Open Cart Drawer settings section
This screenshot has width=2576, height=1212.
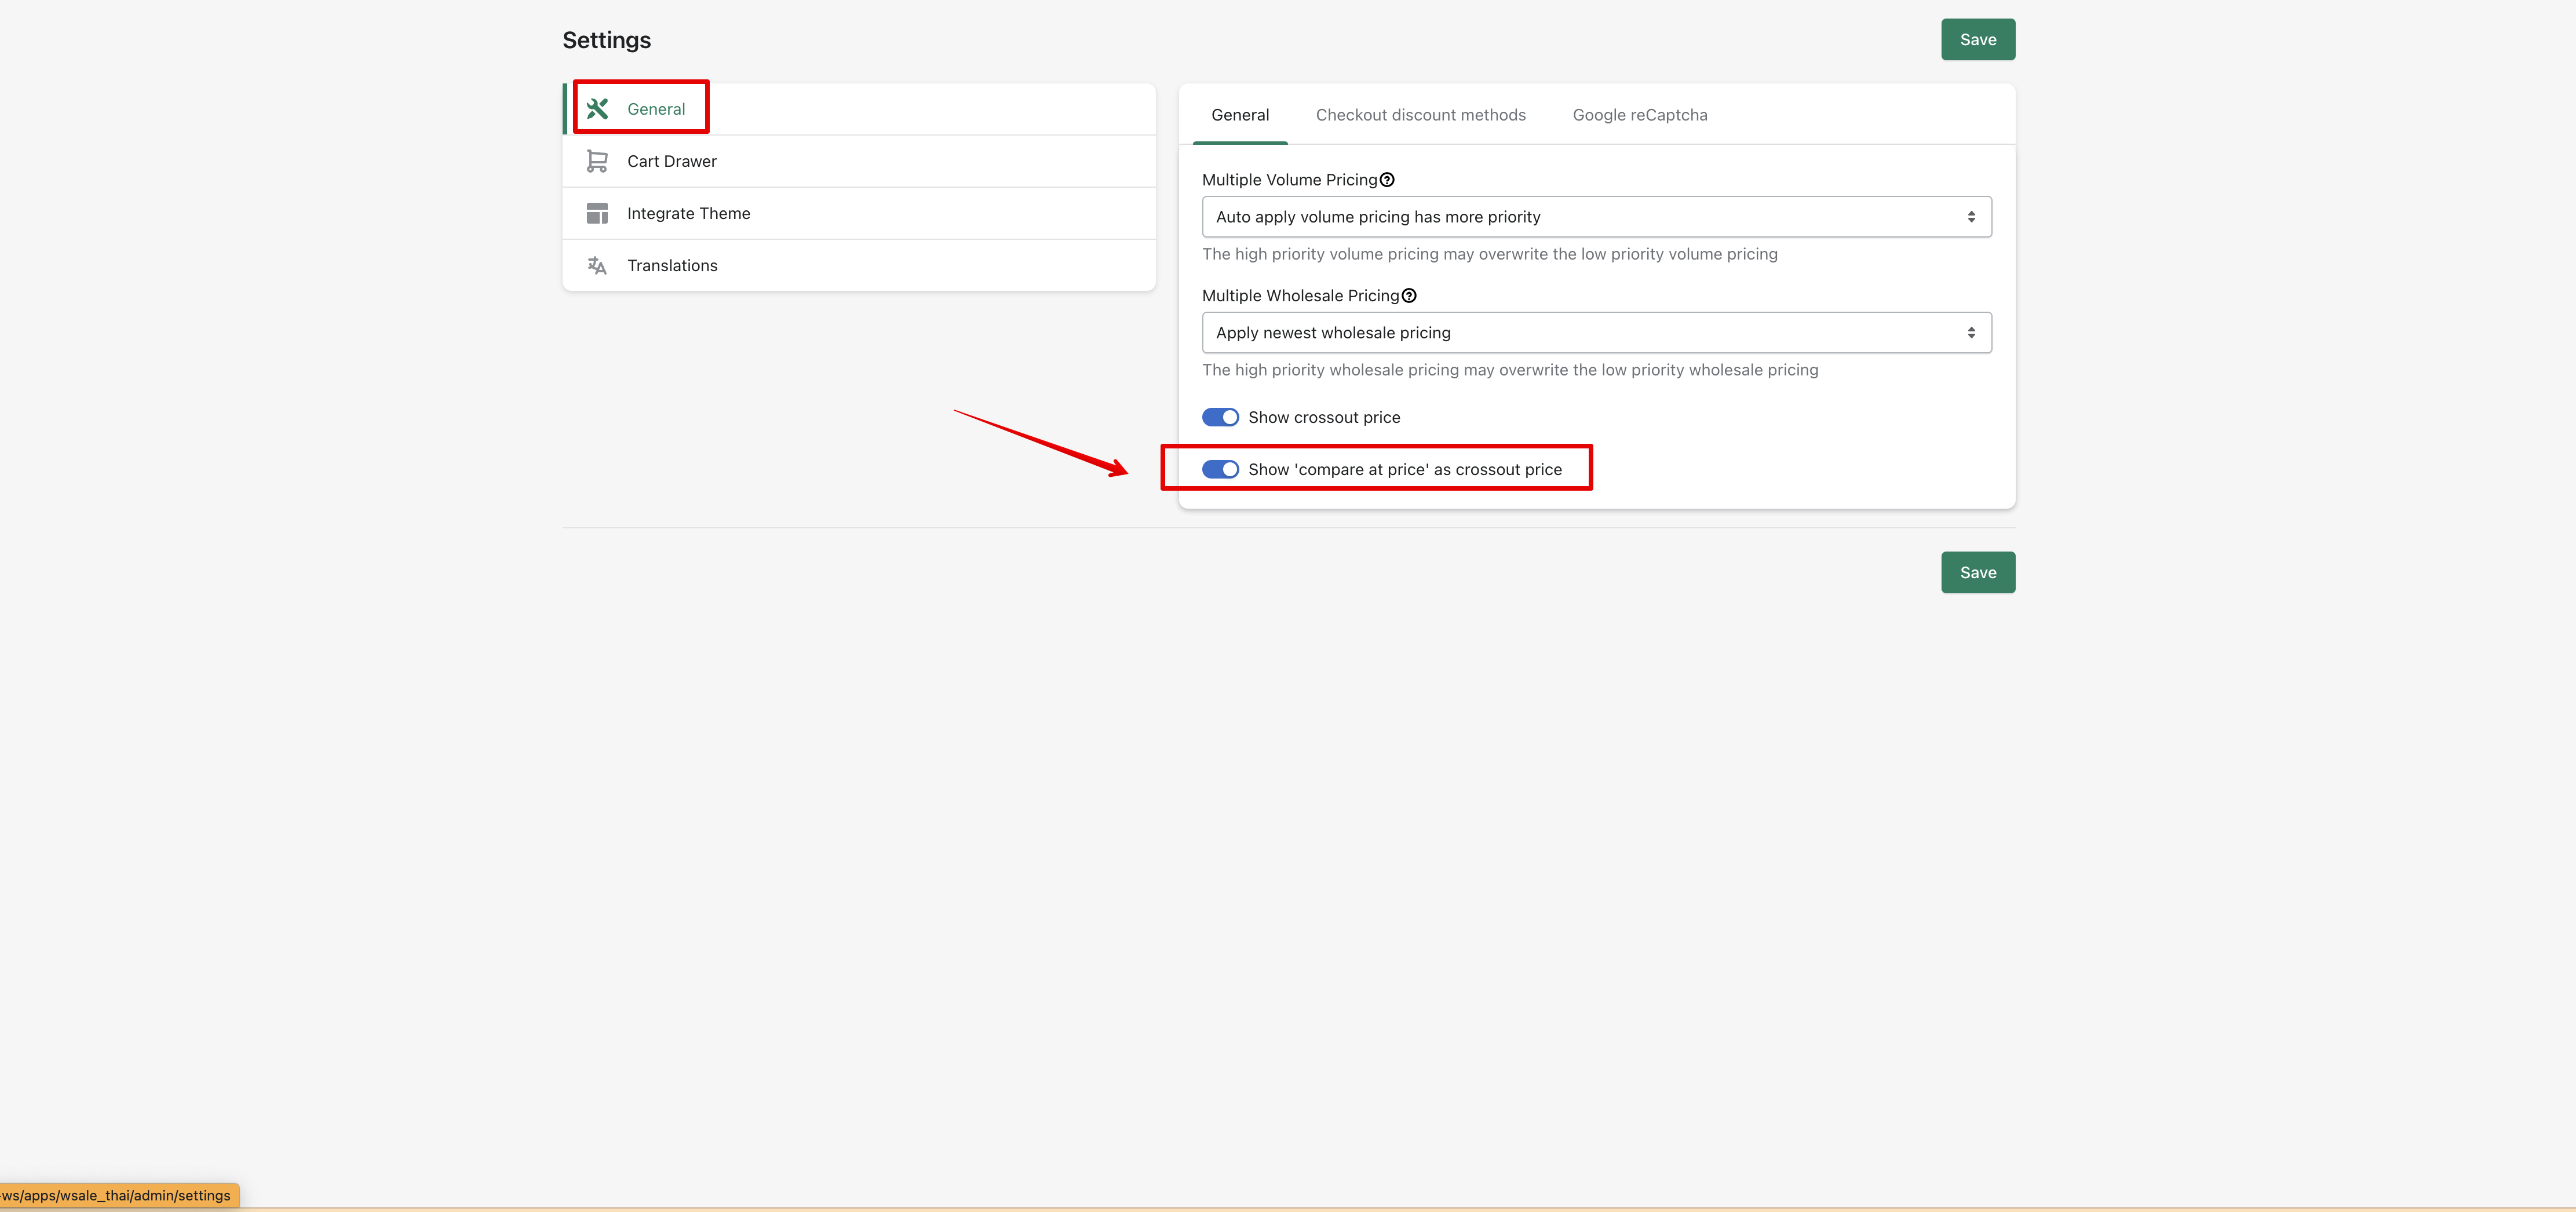[859, 161]
